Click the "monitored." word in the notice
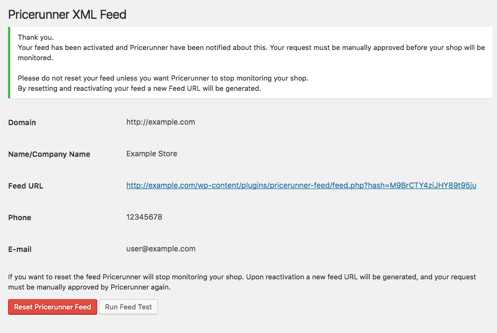Viewport: 497px width, 333px height. pos(35,57)
